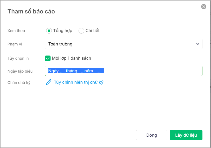The image size is (211, 148).
Task: Open the Phạm vi Toàn trường dropdown
Action: pyautogui.click(x=124, y=44)
